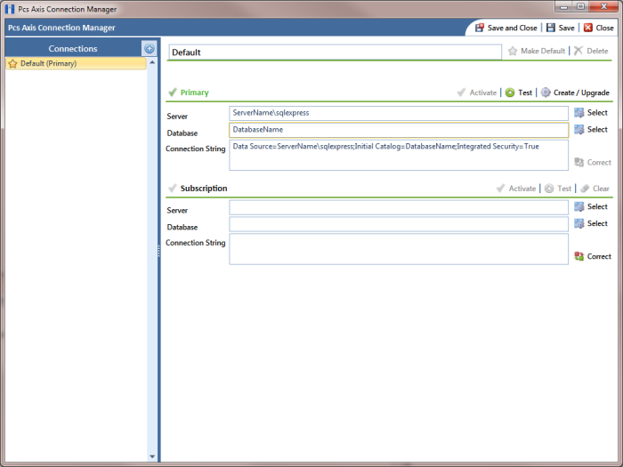
Task: Click the Delete X icon
Action: click(x=578, y=51)
